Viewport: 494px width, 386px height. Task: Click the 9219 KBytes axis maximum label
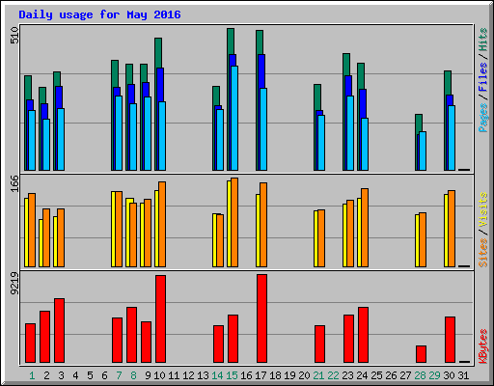pos(14,283)
